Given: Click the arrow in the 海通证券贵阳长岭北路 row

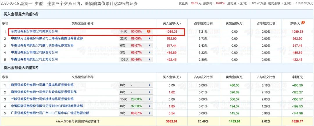Looking at the screenshot, I should tap(150, 92).
